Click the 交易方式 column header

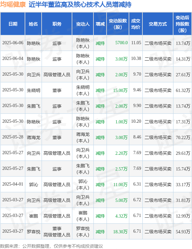point(158,24)
